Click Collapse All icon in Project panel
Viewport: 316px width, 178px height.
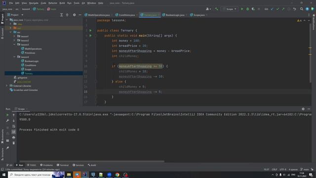(x=67, y=15)
